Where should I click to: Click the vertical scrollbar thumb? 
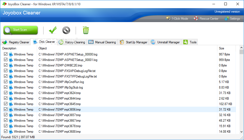(x=241, y=52)
